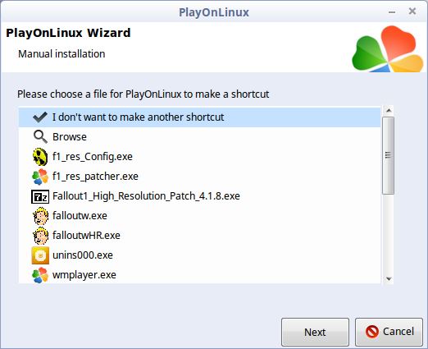Minimize the PlayOnLinux window

click(x=392, y=12)
